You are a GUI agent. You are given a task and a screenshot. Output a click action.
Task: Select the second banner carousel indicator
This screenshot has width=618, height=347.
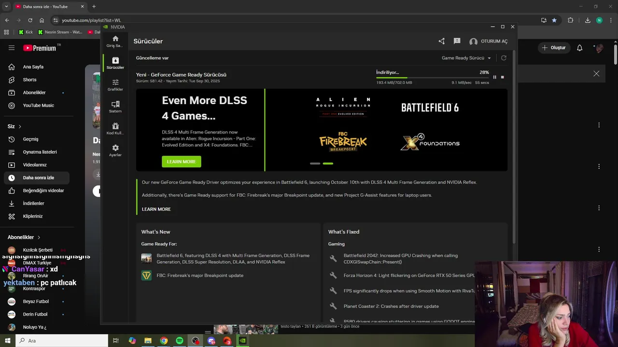click(x=328, y=163)
